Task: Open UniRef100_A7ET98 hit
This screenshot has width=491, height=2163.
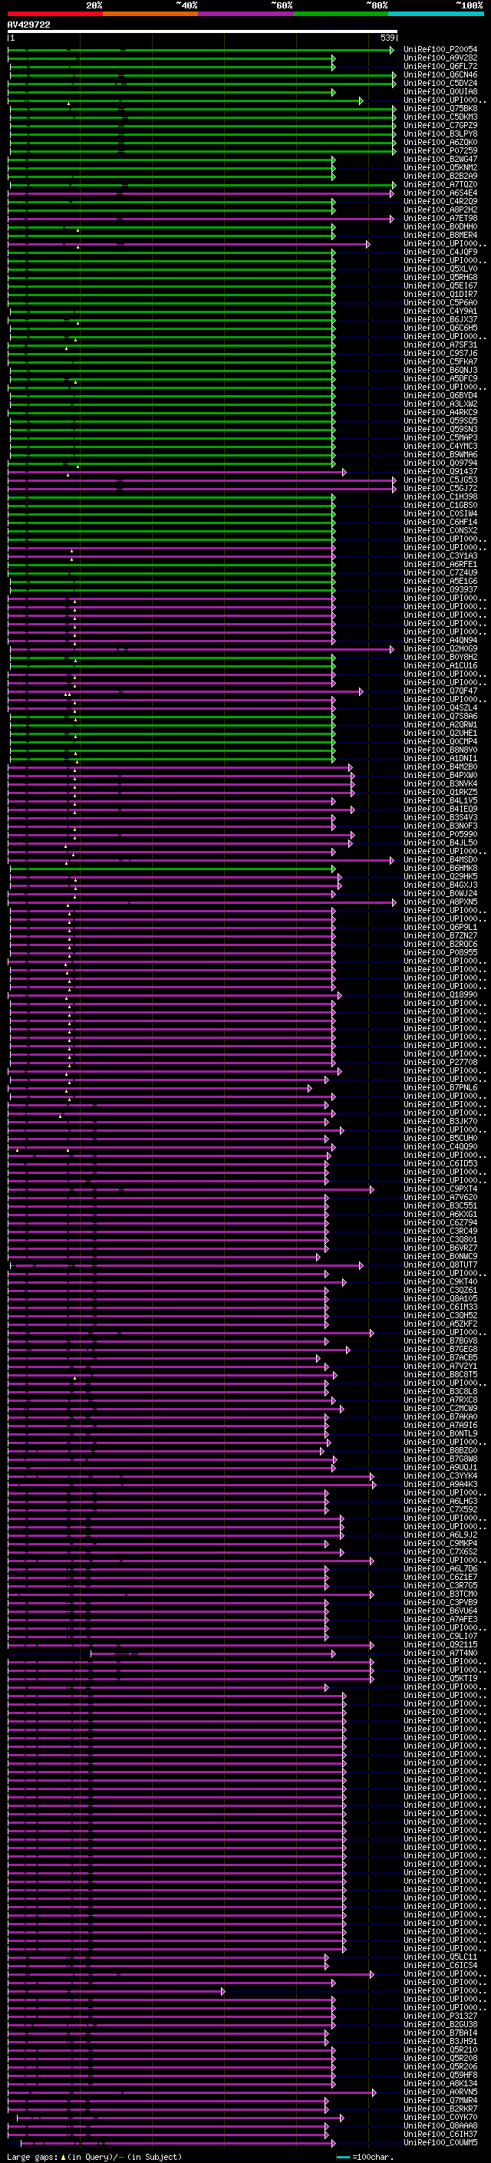Action: click(x=440, y=217)
